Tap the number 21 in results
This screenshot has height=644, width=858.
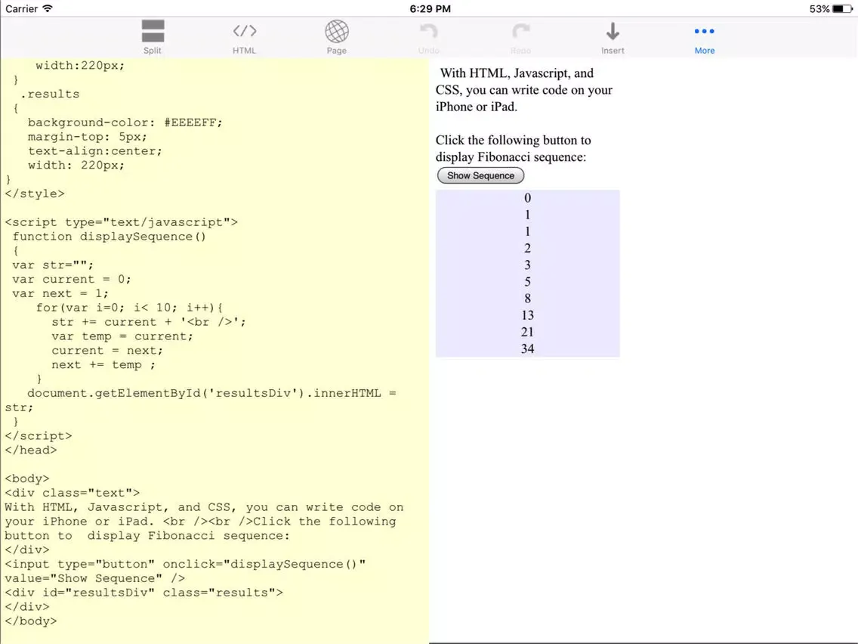527,332
